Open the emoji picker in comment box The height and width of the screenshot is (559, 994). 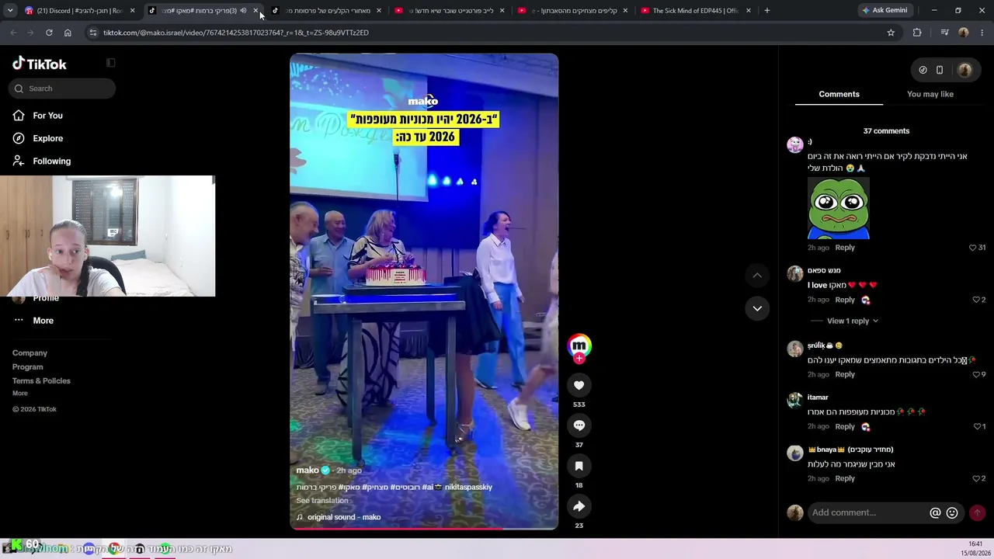pyautogui.click(x=952, y=512)
